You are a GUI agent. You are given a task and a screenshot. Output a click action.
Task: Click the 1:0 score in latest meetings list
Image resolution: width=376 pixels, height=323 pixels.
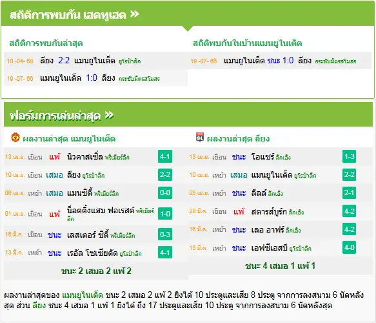point(92,78)
